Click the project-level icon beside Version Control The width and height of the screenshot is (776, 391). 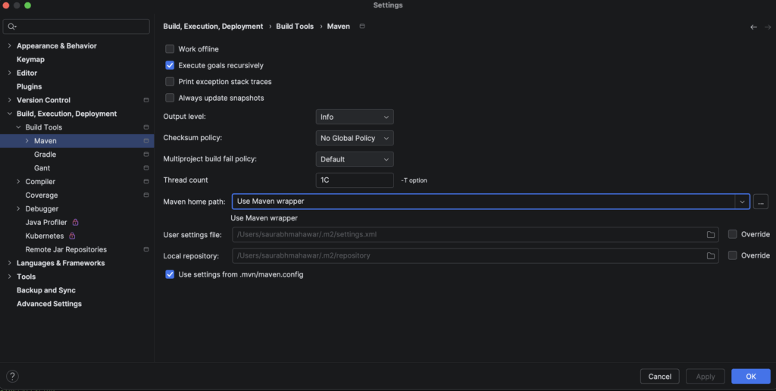145,100
